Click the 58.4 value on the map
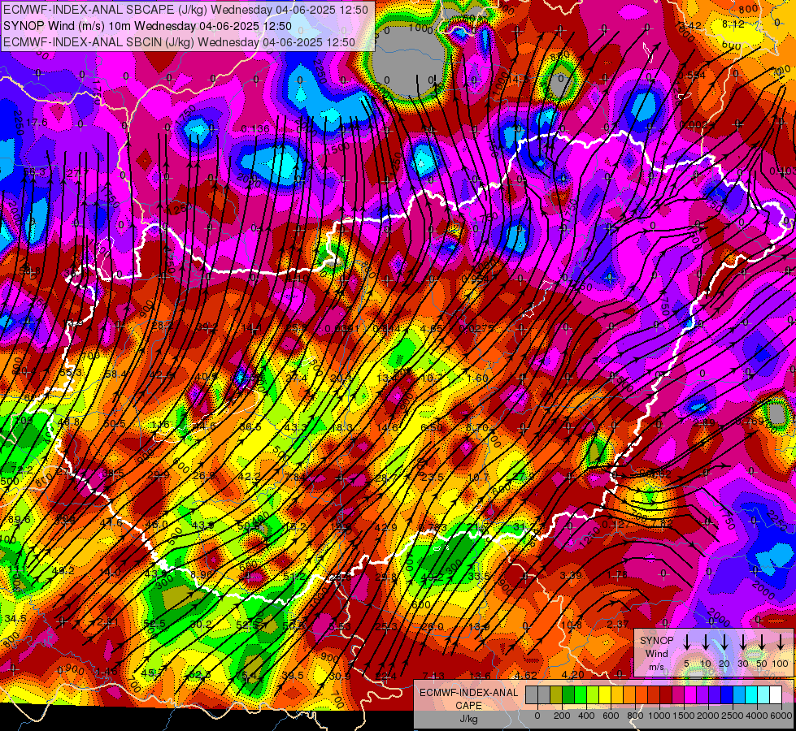Image resolution: width=796 pixels, height=731 pixels. pyautogui.click(x=115, y=374)
